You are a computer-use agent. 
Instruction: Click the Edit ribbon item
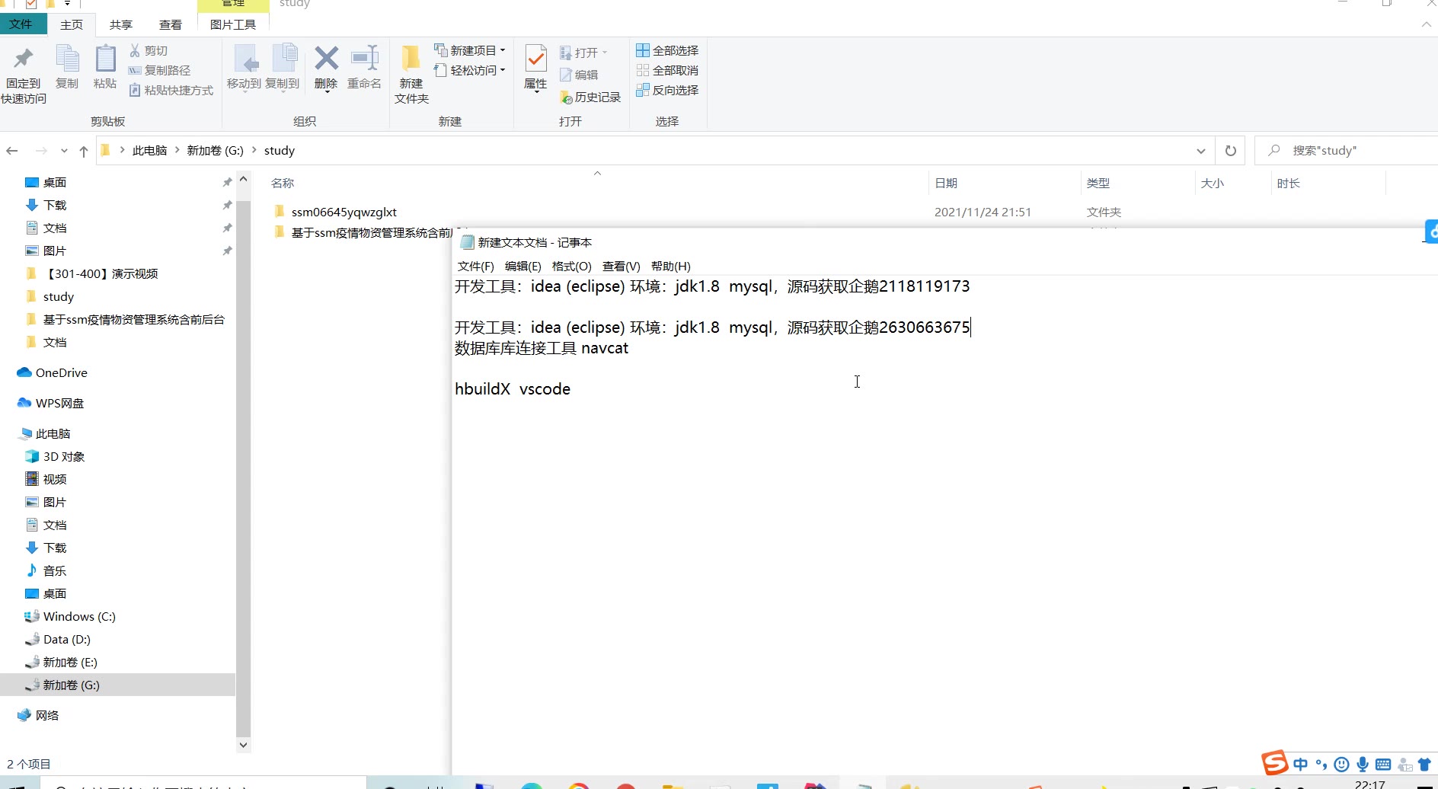coord(579,75)
